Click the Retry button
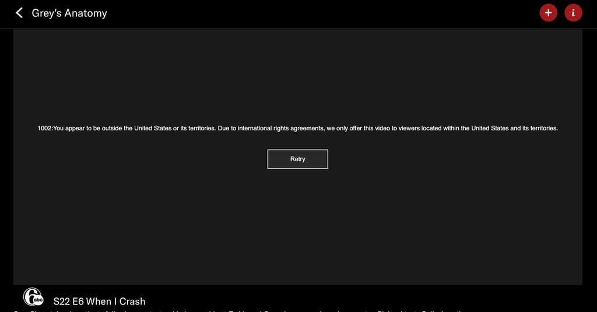 tap(297, 159)
